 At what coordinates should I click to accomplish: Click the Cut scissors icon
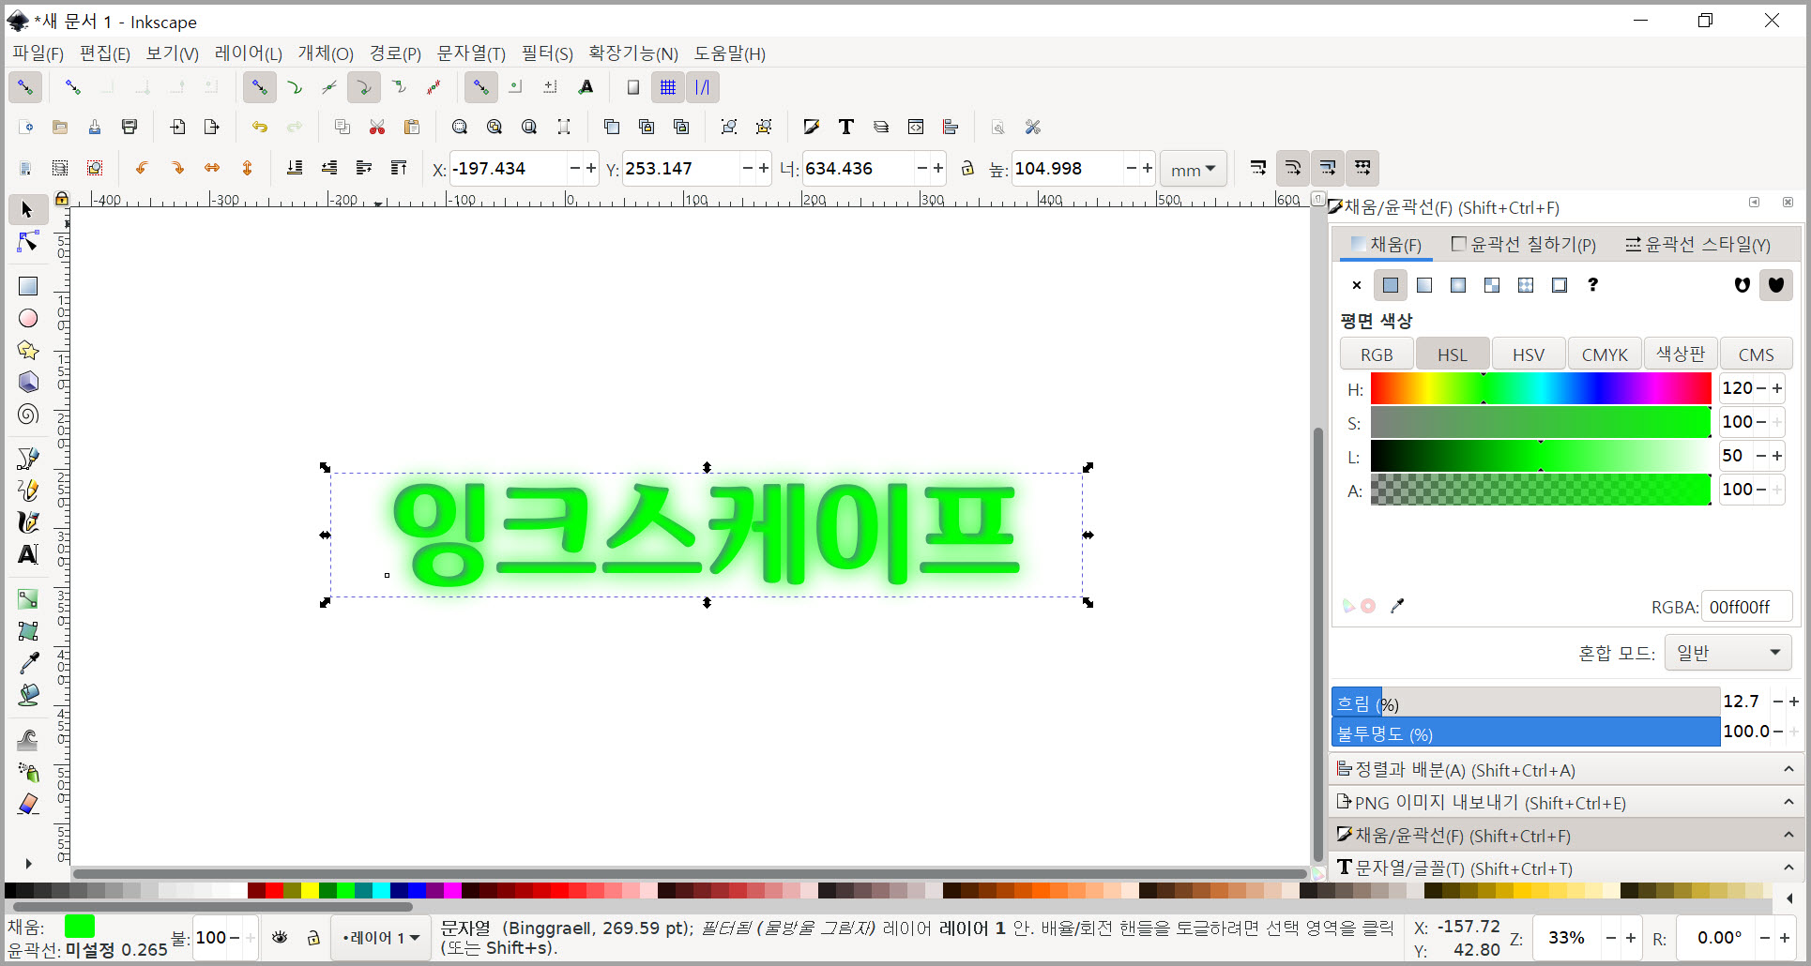(x=377, y=127)
